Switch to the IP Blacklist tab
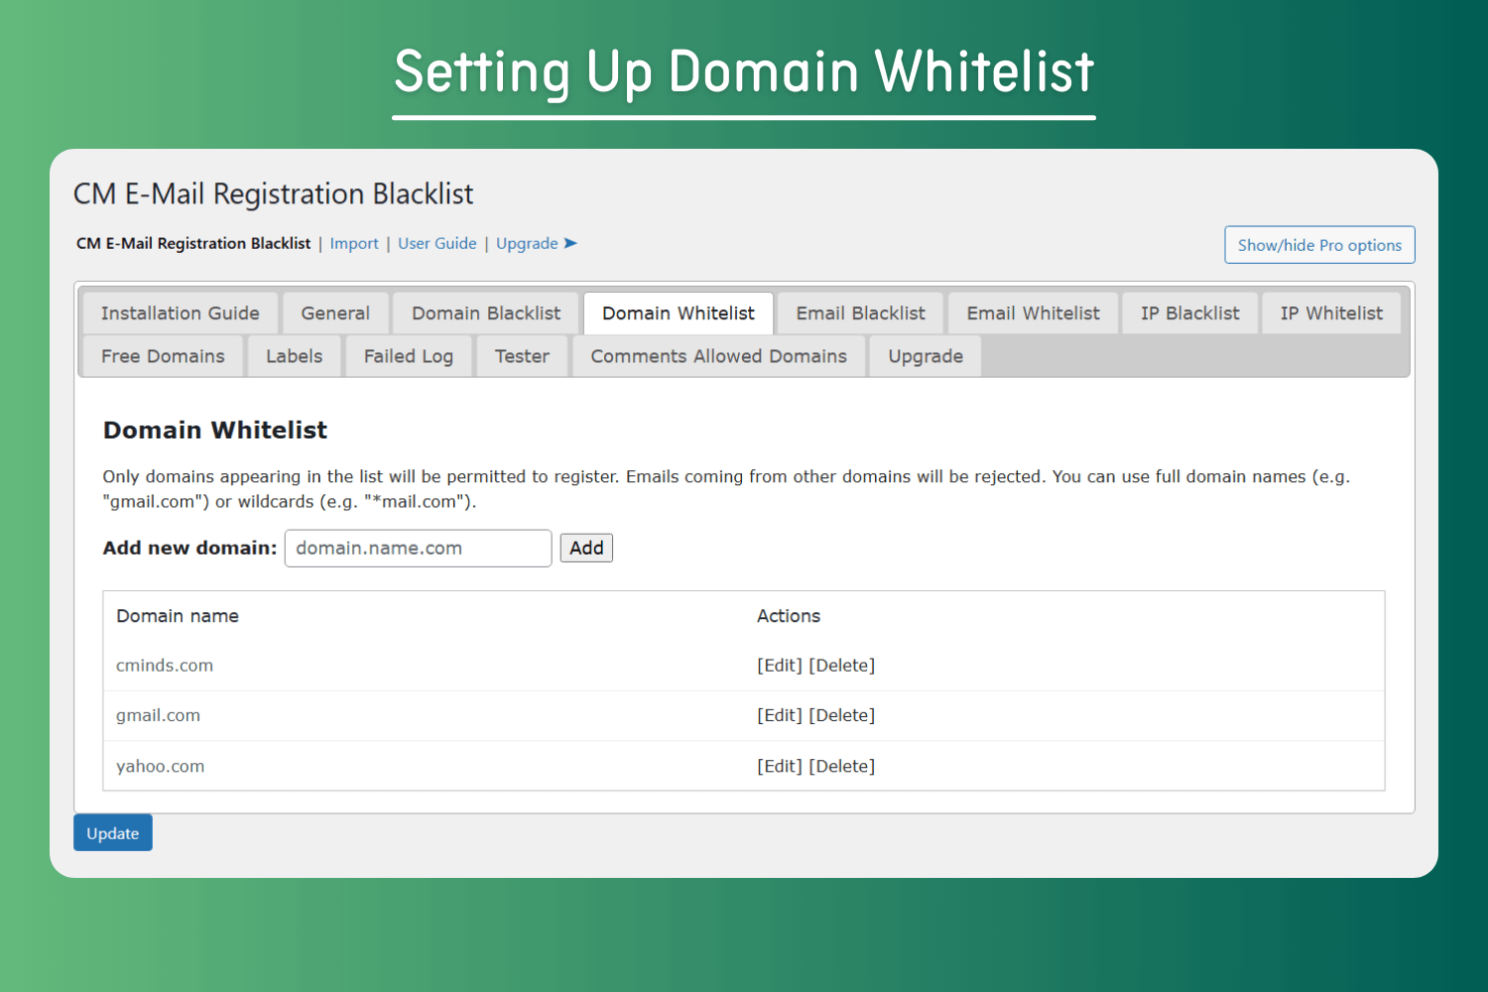 [x=1190, y=313]
